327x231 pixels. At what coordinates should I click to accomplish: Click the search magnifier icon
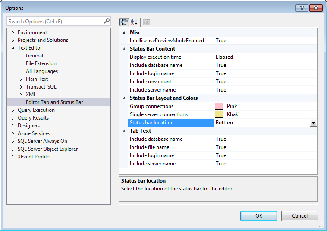107,21
